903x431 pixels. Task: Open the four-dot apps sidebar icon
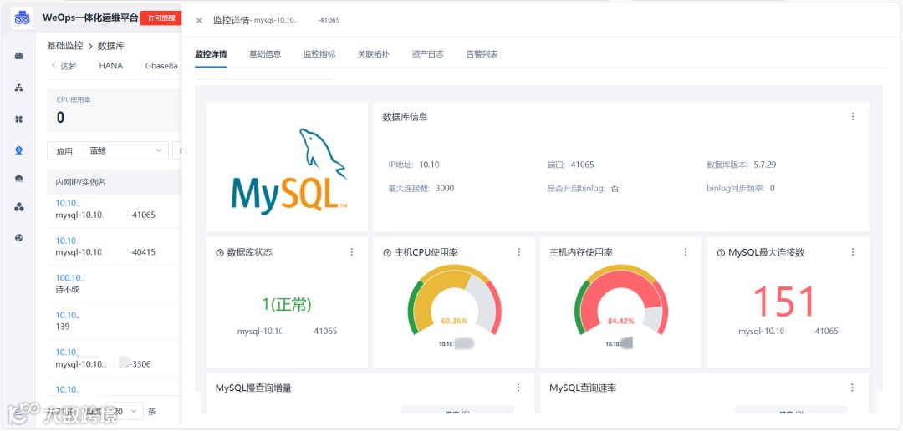point(19,119)
